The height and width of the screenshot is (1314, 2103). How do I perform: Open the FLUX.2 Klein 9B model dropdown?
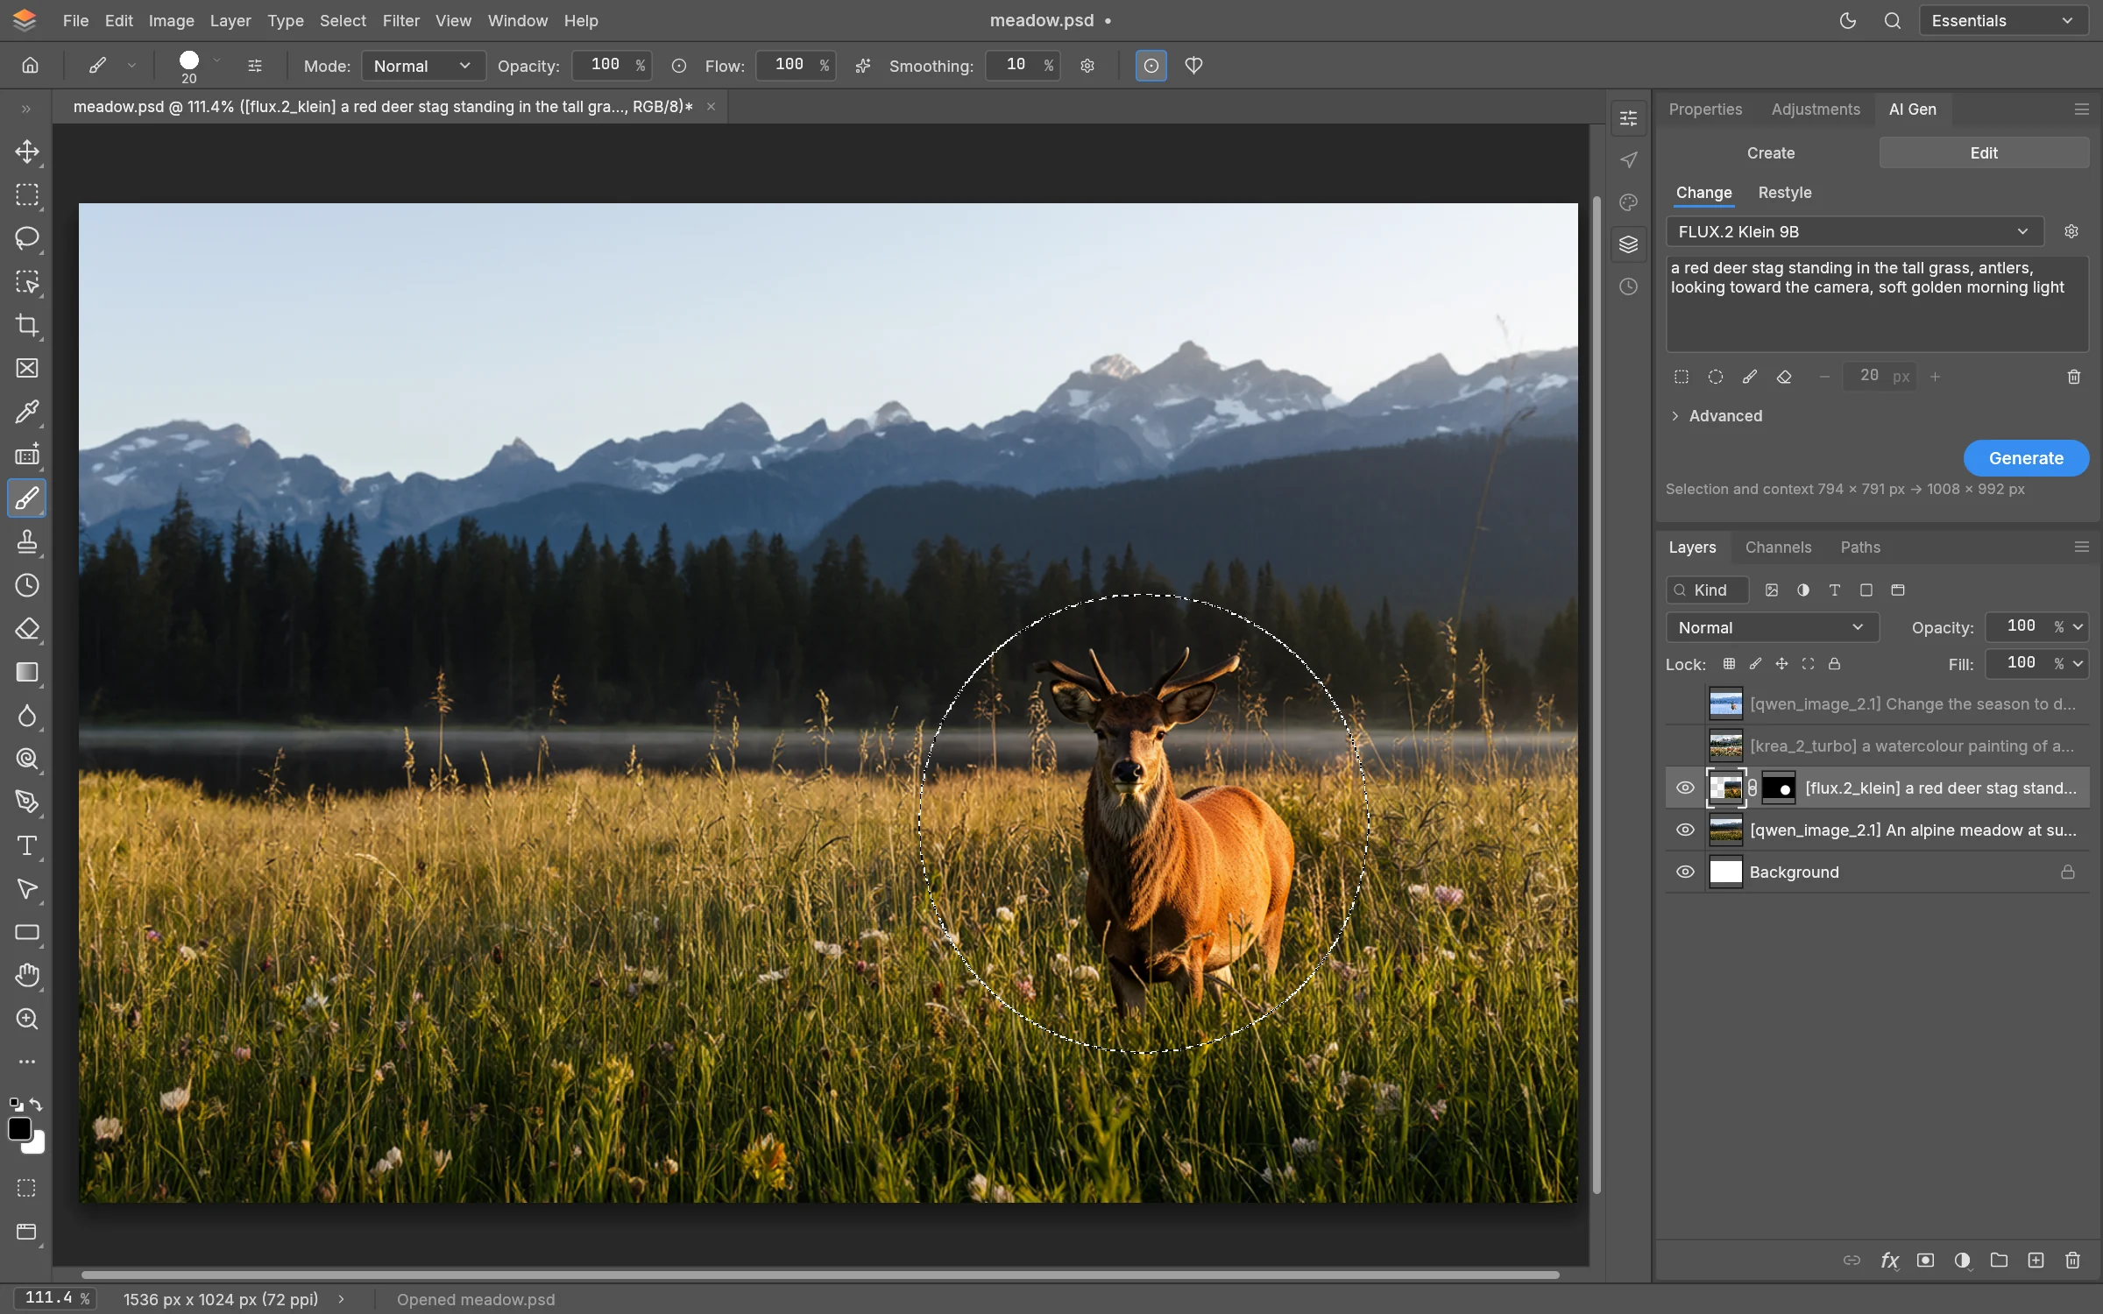1854,231
